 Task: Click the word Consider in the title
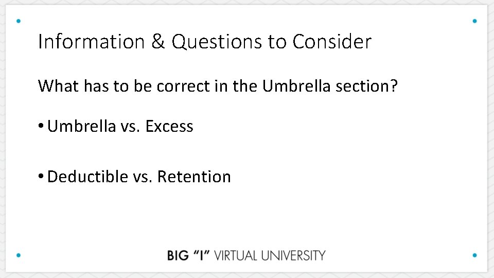[x=332, y=42]
